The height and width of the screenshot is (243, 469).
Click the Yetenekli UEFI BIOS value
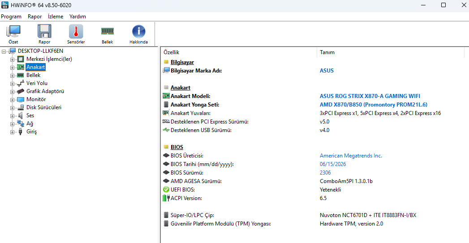(x=330, y=189)
